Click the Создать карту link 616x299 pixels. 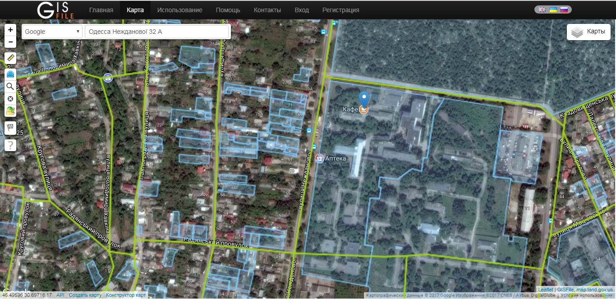85,295
